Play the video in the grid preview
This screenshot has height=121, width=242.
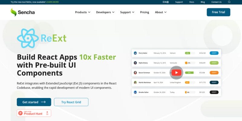[x=176, y=72]
